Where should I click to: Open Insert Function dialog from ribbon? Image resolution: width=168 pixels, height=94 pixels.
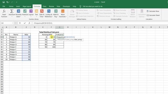coord(4,13)
